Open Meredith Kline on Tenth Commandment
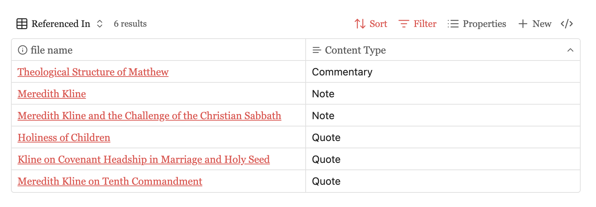Screen dimensions: 596x207 pyautogui.click(x=110, y=181)
